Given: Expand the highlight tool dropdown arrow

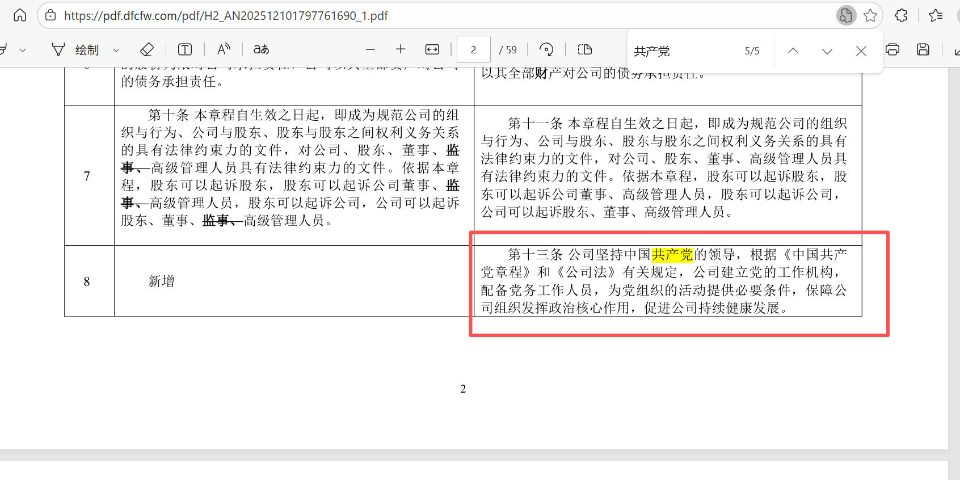Looking at the screenshot, I should tap(23, 50).
